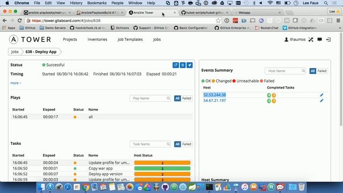Go back in Chrome
Screen dimensions: 343x193
point(5,20)
